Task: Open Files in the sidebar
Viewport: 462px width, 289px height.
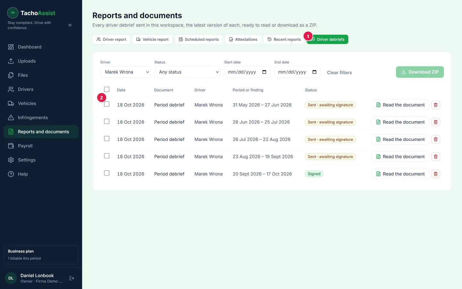Action: click(41, 75)
